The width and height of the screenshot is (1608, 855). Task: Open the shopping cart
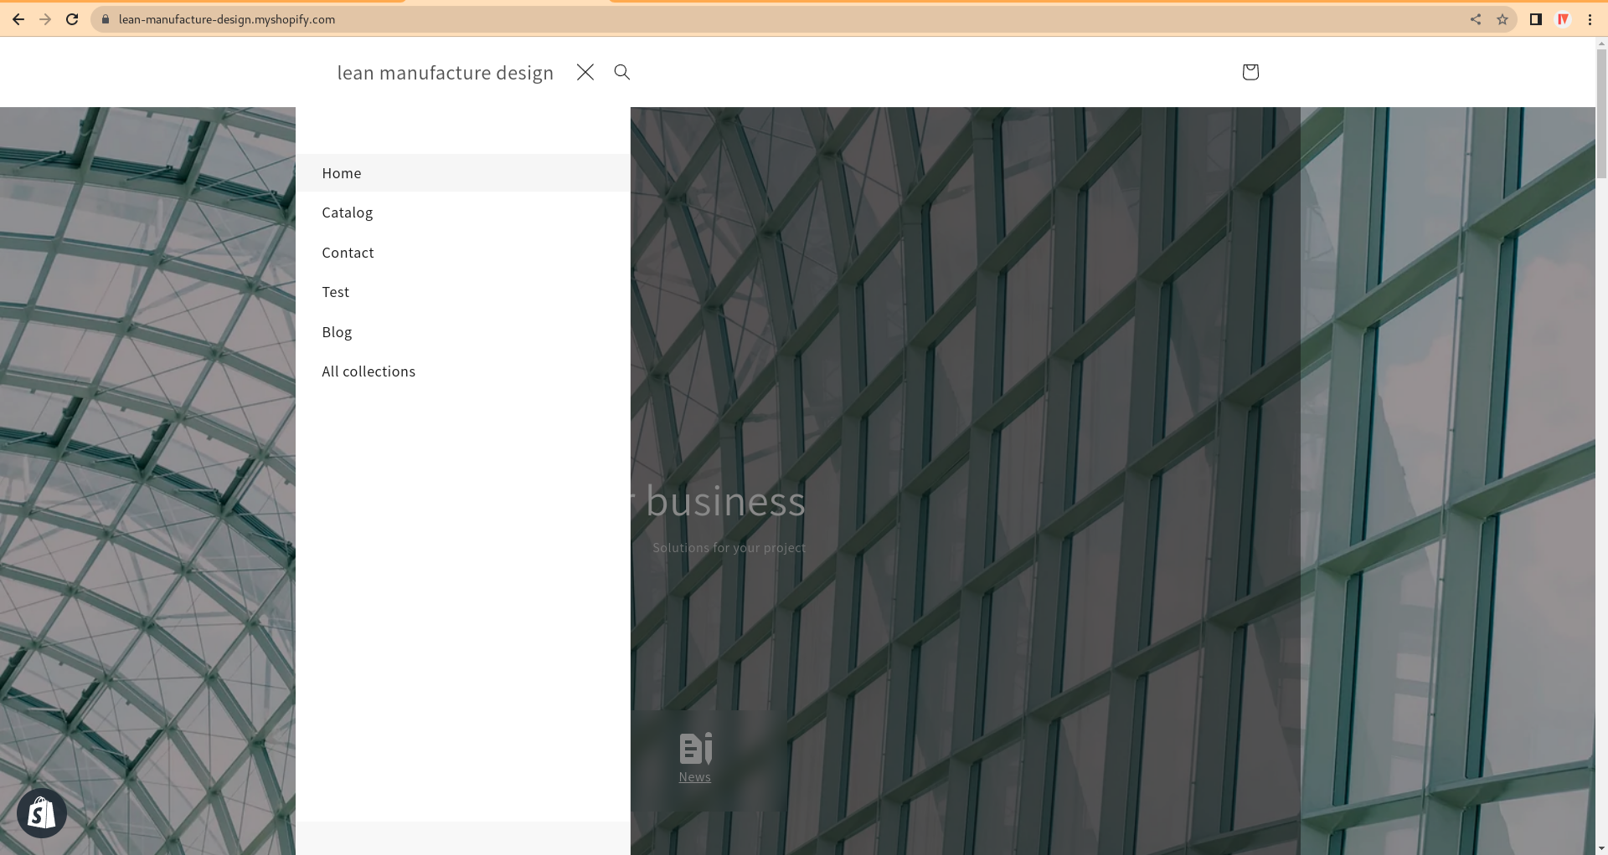[1250, 72]
